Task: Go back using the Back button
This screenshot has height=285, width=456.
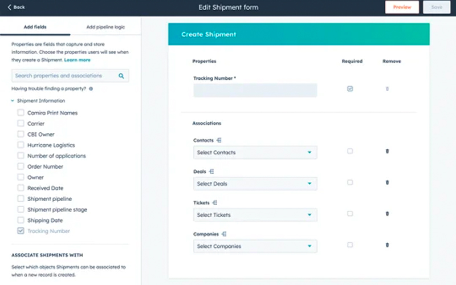Action: (16, 7)
